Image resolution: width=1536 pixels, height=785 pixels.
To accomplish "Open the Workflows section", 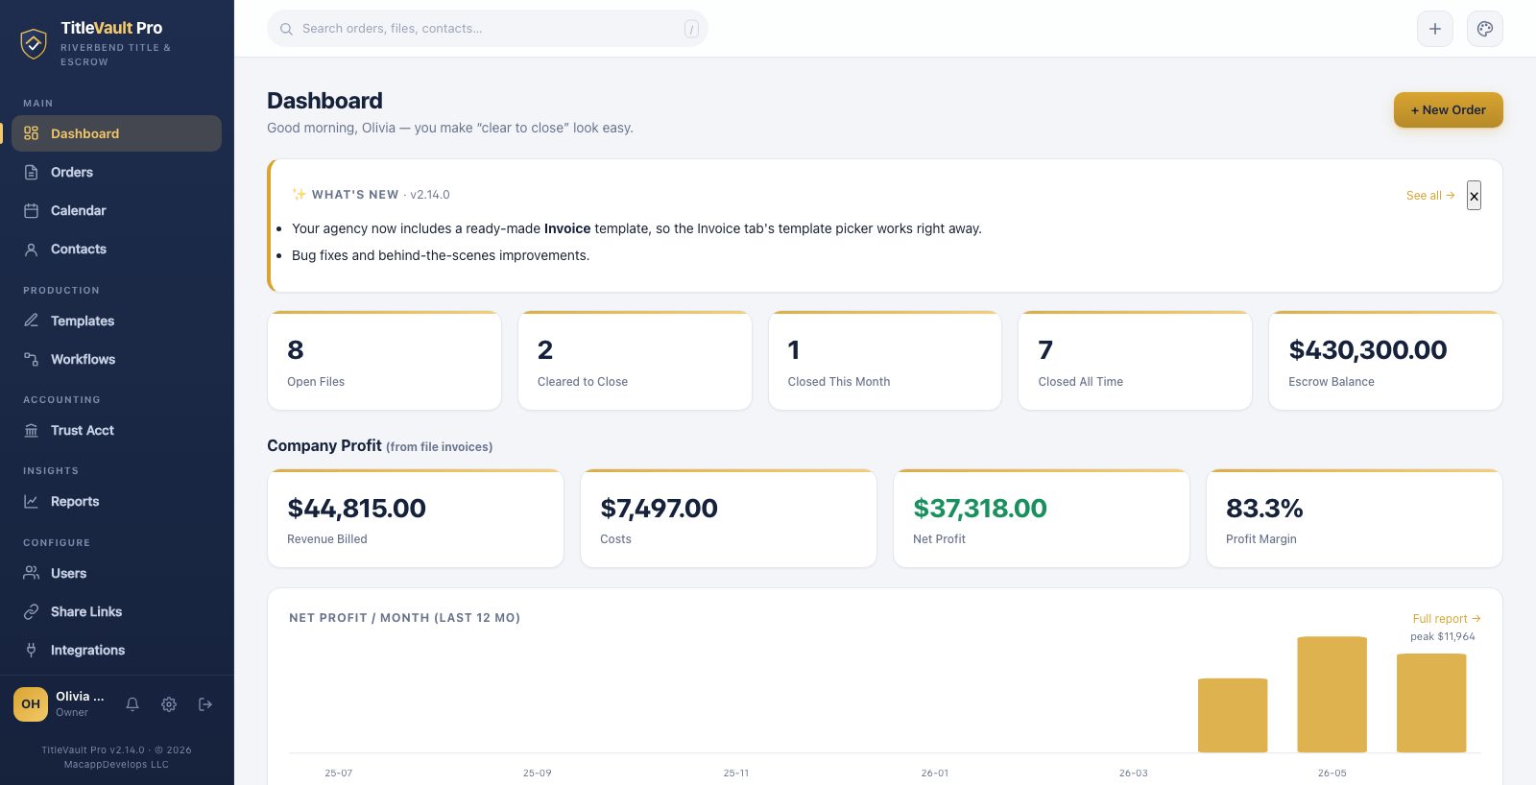I will click(116, 359).
